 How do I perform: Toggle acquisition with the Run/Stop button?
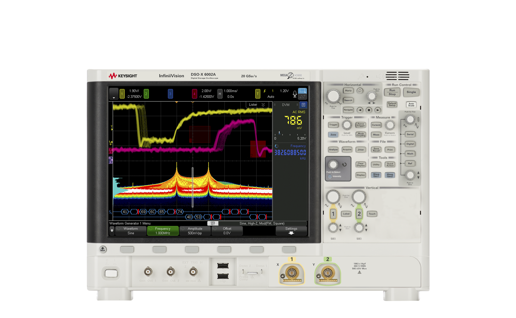click(392, 92)
